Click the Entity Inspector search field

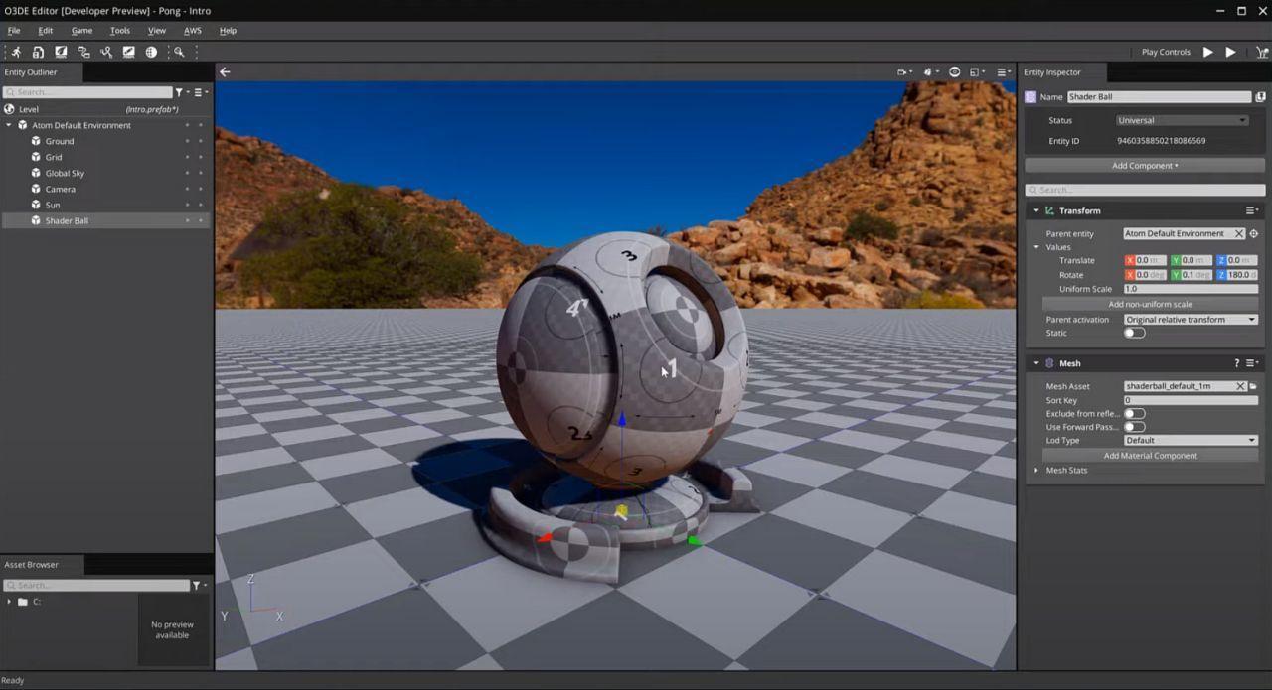point(1143,189)
